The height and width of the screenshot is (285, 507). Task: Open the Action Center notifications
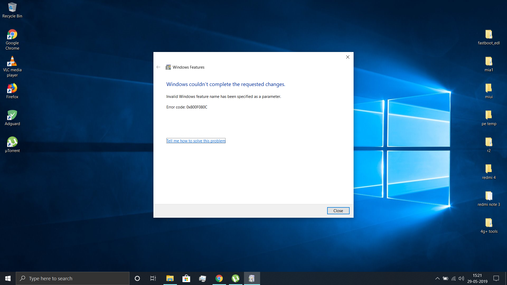pyautogui.click(x=496, y=278)
